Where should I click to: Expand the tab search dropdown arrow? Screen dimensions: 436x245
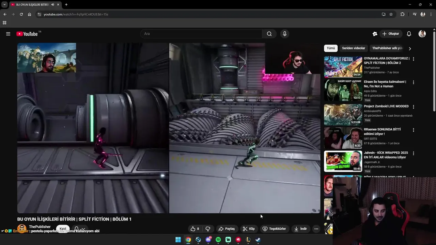pyautogui.click(x=4, y=5)
